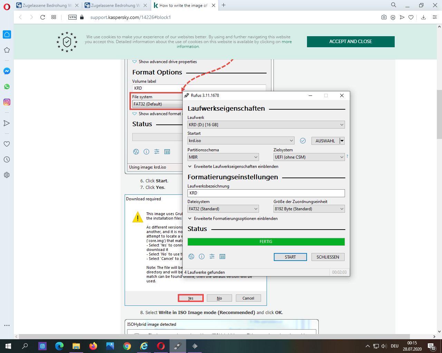Expand Erweiterte Formatierungsoptionen einblenden
Screen dimensions: 442x353
pos(233,219)
